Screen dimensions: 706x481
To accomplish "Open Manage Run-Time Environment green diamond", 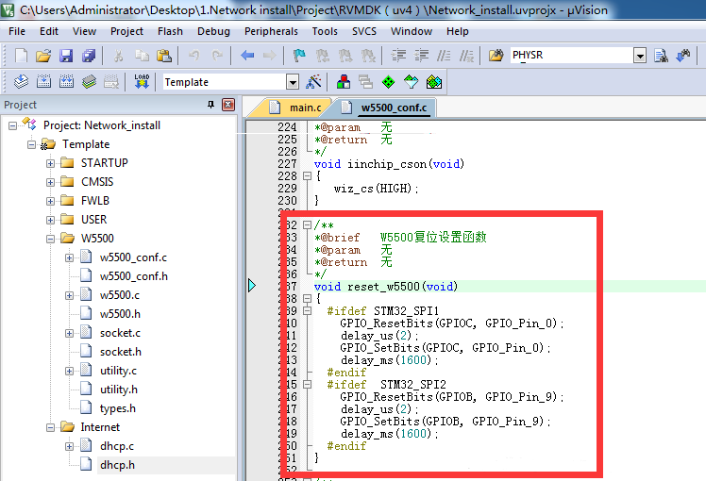I will 388,82.
